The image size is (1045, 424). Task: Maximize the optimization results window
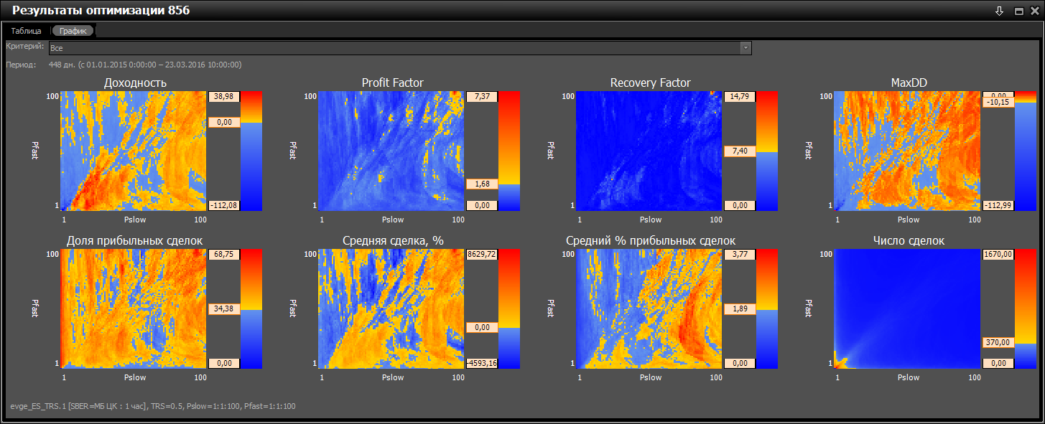[x=1018, y=11]
